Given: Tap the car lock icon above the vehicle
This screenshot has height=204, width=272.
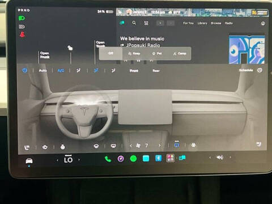Looking at the screenshot, I should pos(70,48).
